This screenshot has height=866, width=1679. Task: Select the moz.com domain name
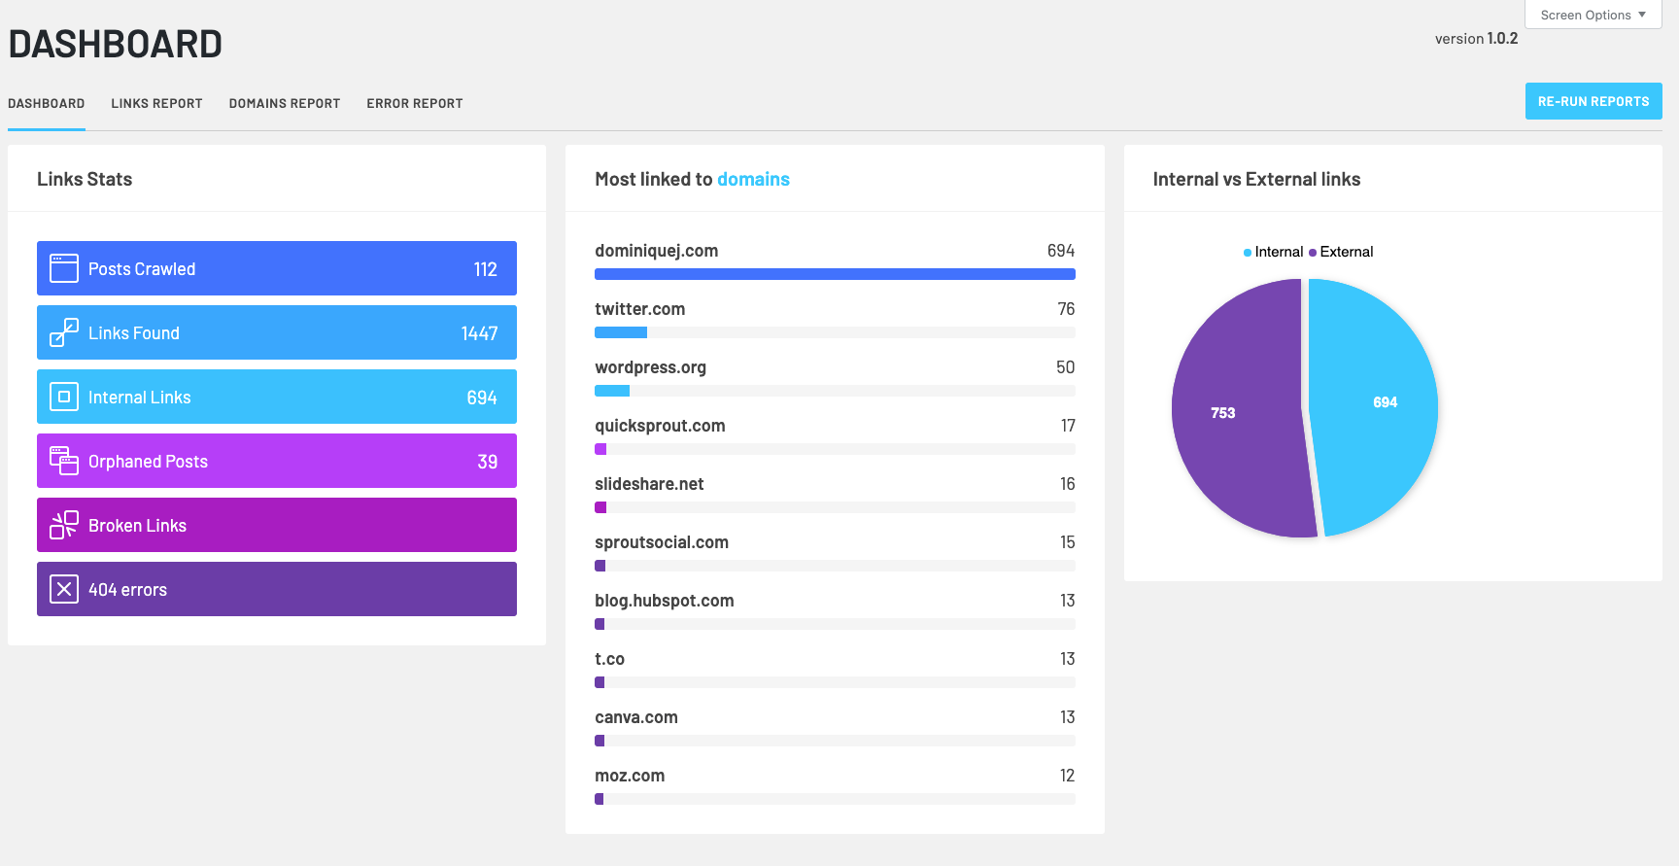(x=630, y=776)
